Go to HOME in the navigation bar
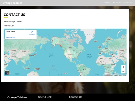The width and height of the screenshot is (135, 101). (x=107, y=2)
